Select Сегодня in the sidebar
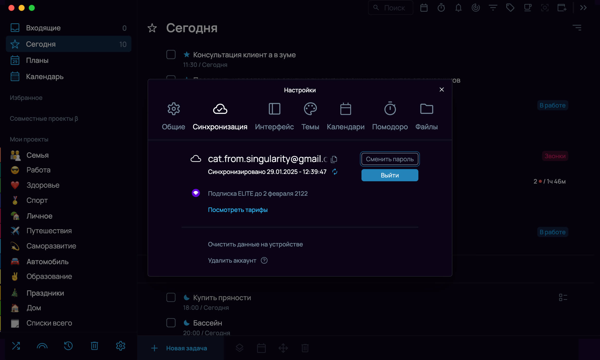600x360 pixels. tap(68, 44)
